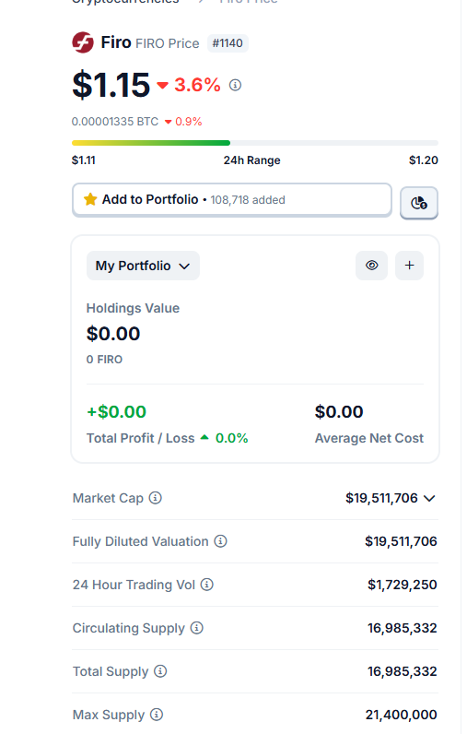Open the portfolio pie chart icon button
The width and height of the screenshot is (467, 734).
pos(419,203)
